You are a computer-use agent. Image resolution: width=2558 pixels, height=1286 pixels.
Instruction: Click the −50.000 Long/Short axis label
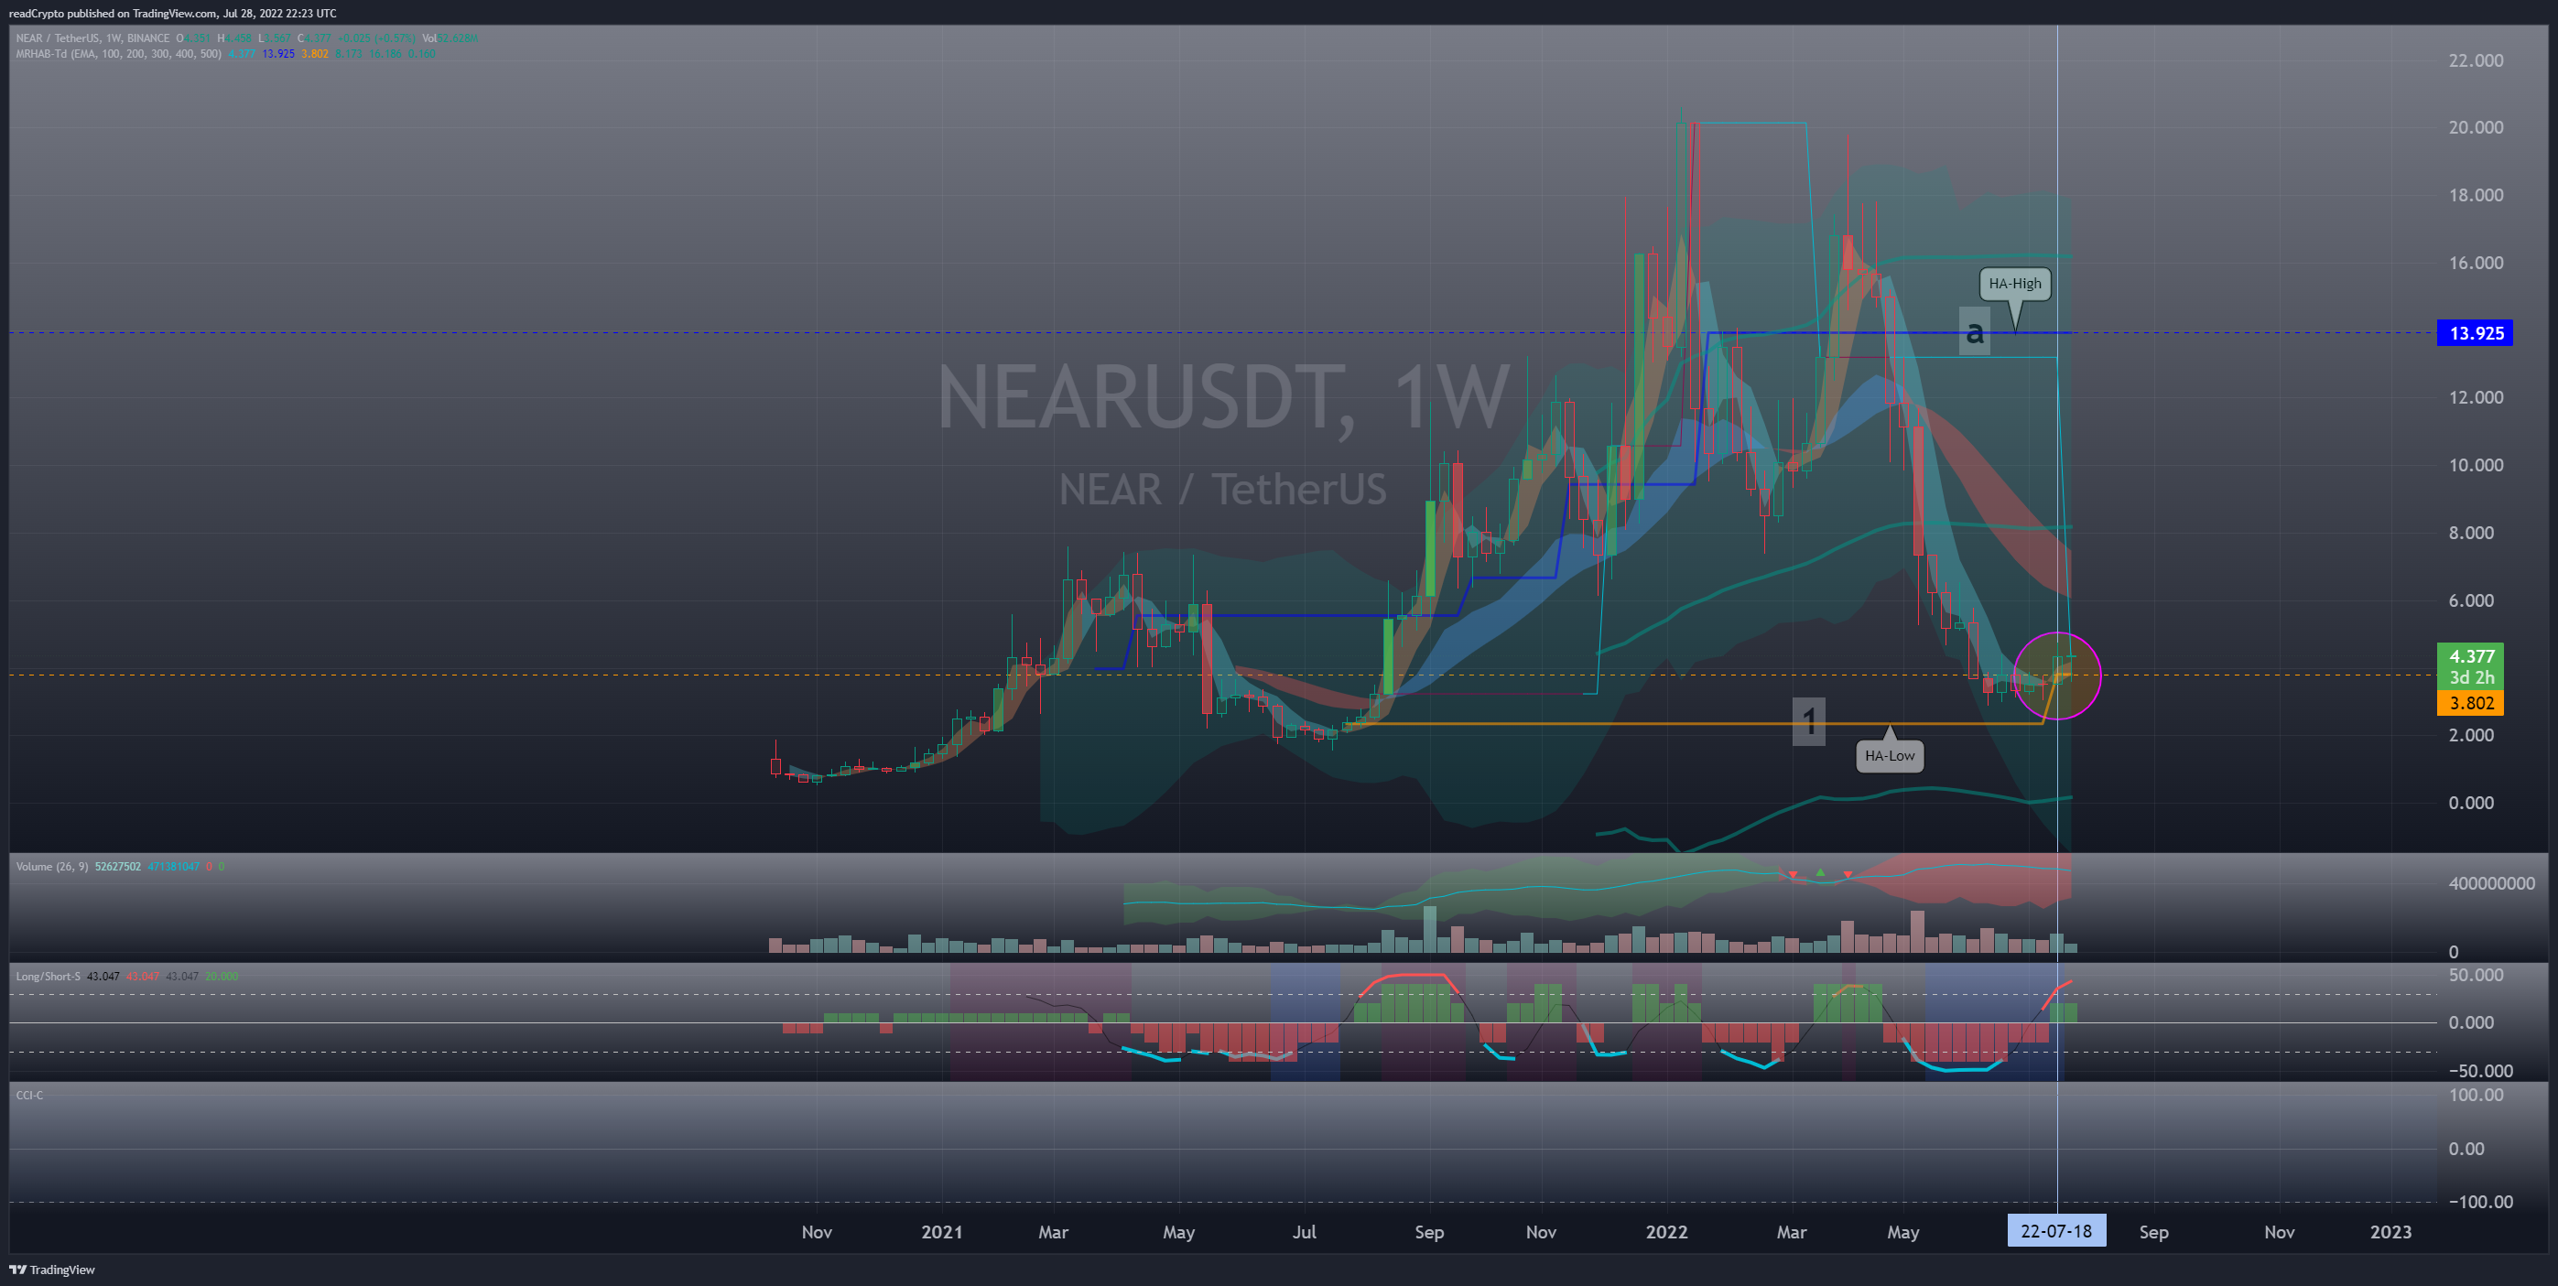[2479, 1071]
